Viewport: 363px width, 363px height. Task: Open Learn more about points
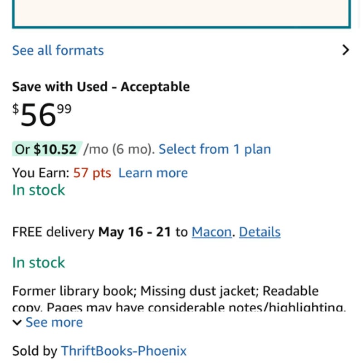pos(153,173)
